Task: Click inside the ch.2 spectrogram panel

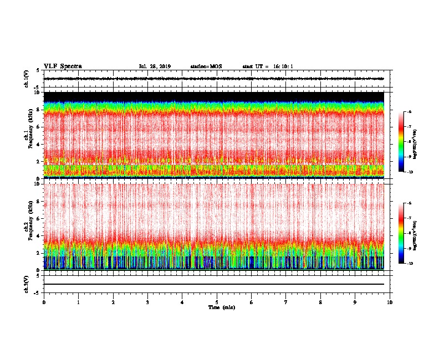Action: [x=213, y=227]
